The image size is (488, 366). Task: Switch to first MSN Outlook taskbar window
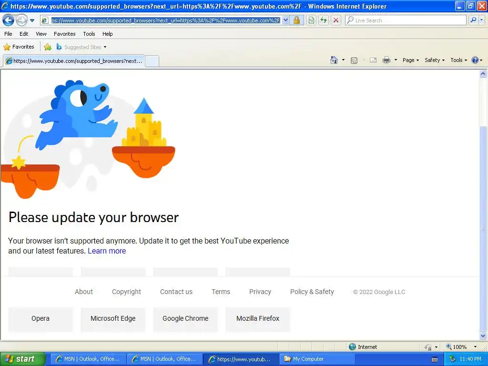(88, 359)
